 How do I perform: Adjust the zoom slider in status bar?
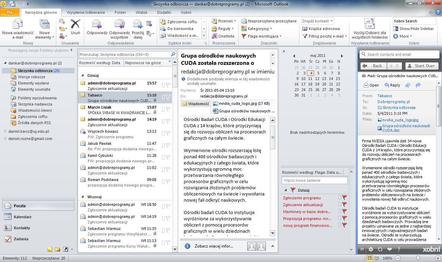point(418,258)
